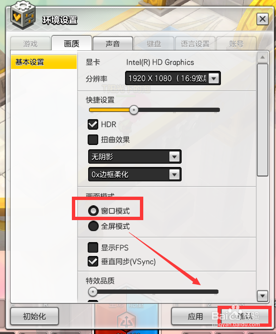Open the 语言设置 tab

click(x=195, y=44)
